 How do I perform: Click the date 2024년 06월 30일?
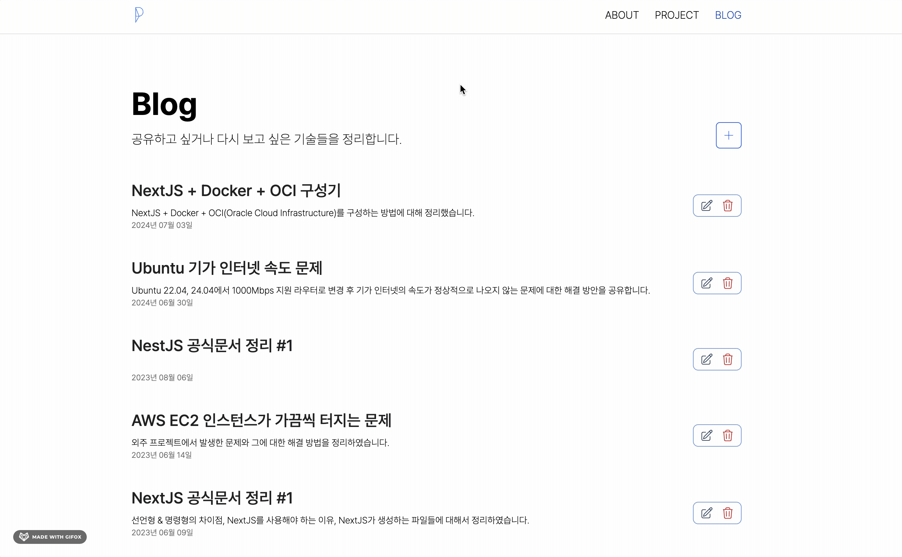(x=162, y=302)
